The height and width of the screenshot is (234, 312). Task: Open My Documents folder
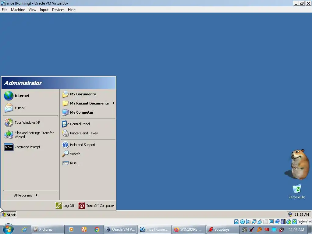tap(79, 94)
